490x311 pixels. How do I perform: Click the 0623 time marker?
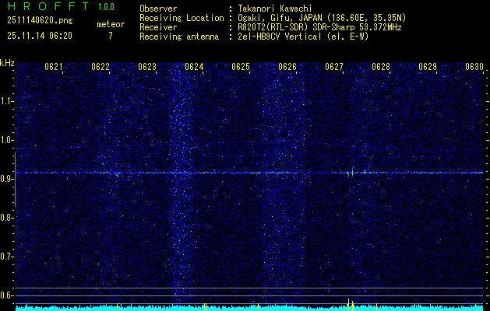point(147,67)
